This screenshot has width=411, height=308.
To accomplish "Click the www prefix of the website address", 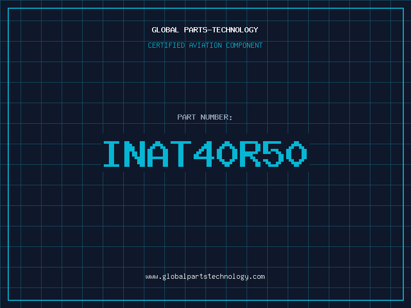I will coord(152,276).
